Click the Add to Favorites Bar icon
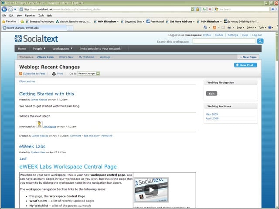This screenshot has height=209, width=279. click(x=22, y=21)
